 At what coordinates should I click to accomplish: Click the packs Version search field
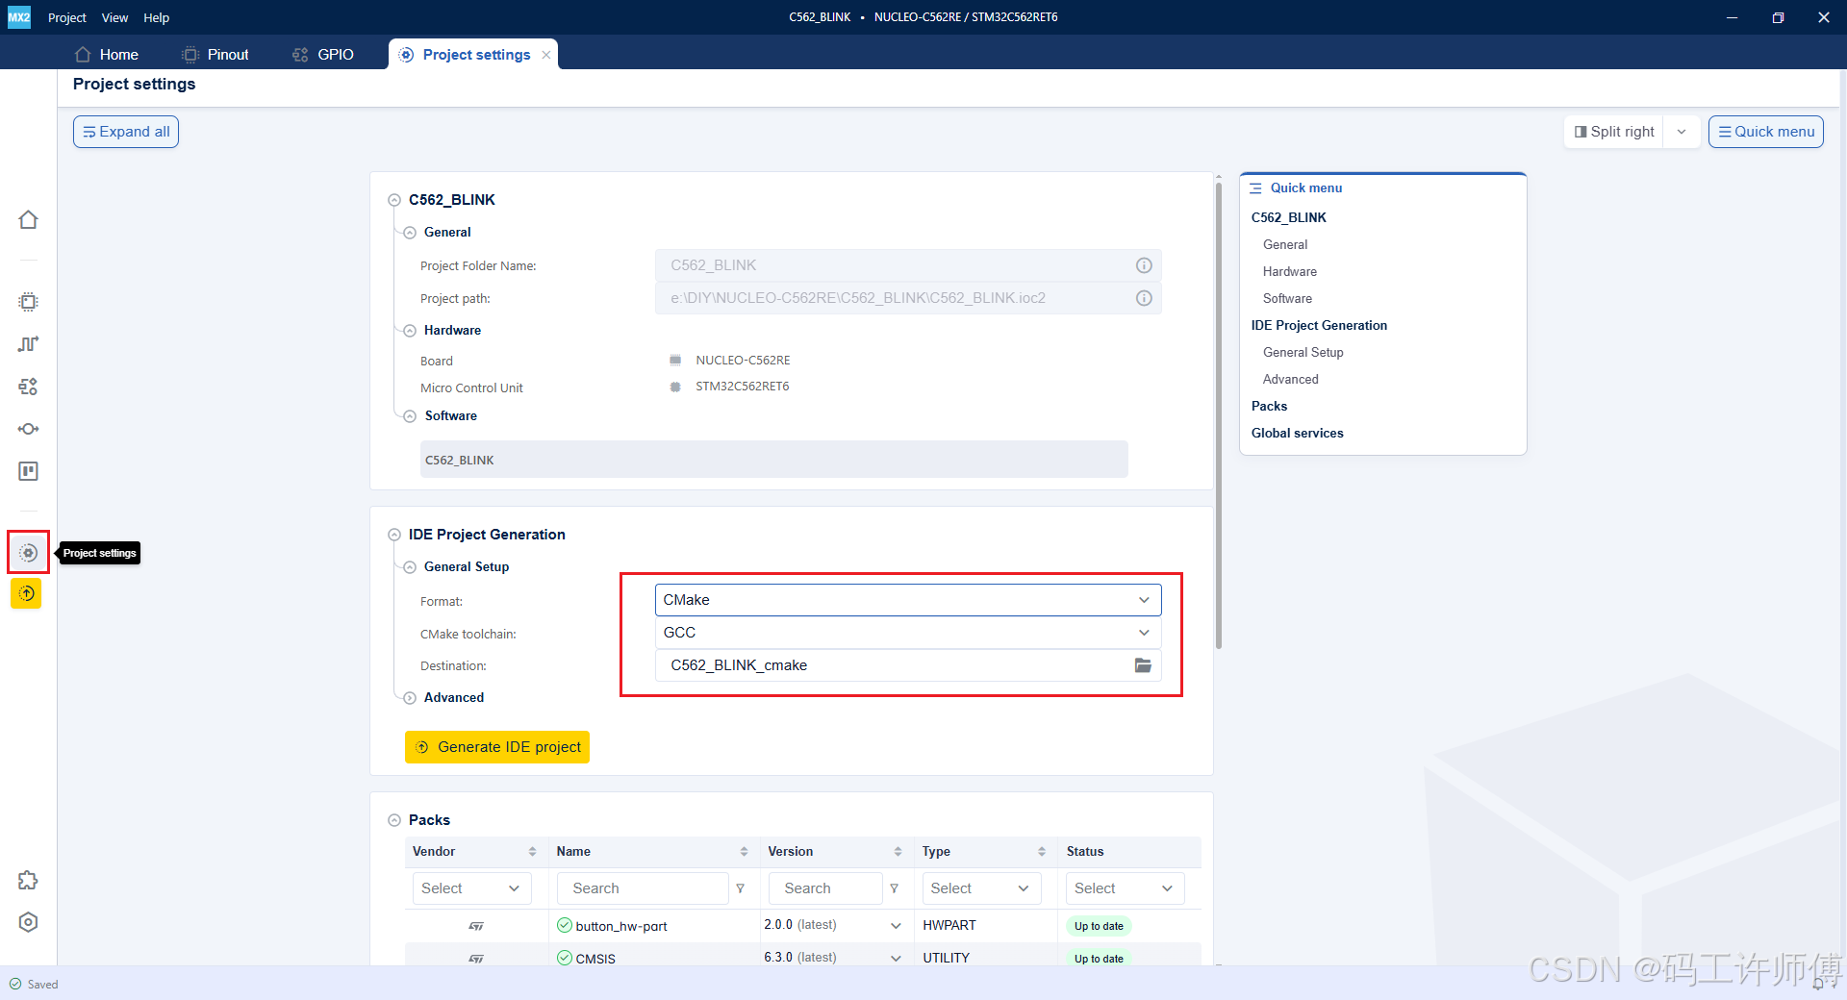click(825, 888)
